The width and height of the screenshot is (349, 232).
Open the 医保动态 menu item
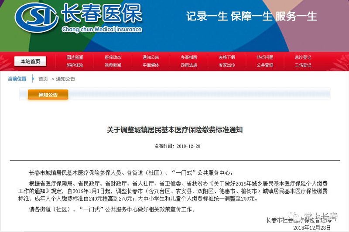[113, 57]
